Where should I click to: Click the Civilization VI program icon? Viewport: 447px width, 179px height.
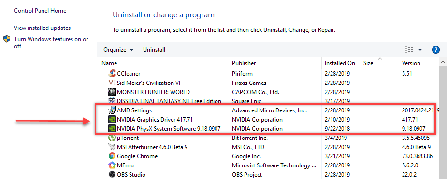pos(112,83)
